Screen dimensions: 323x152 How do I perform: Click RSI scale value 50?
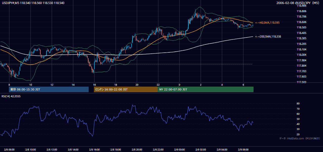pyautogui.click(x=298, y=119)
